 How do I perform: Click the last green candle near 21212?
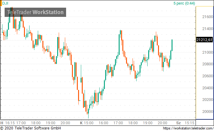click(x=172, y=45)
